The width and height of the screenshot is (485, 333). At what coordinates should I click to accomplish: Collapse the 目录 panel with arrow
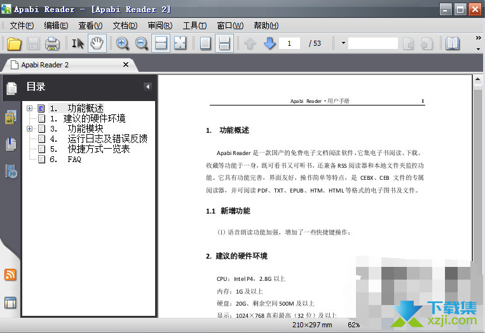pos(147,87)
